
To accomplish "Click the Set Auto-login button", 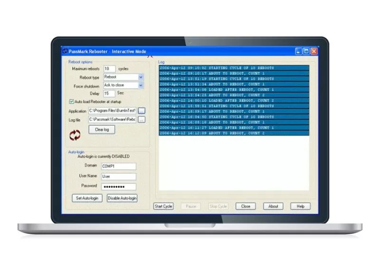I will (x=87, y=198).
